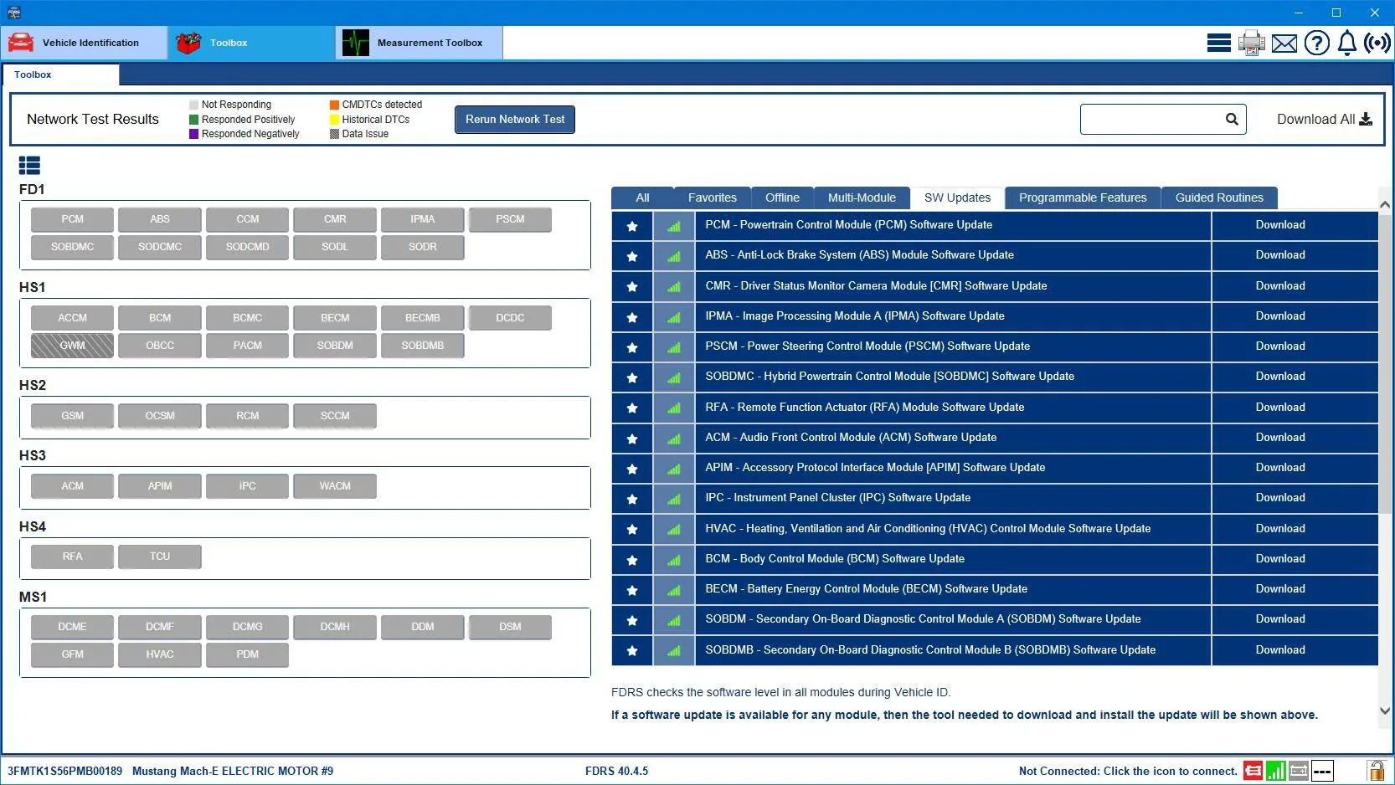
Task: Open notifications bell icon
Action: [x=1347, y=43]
